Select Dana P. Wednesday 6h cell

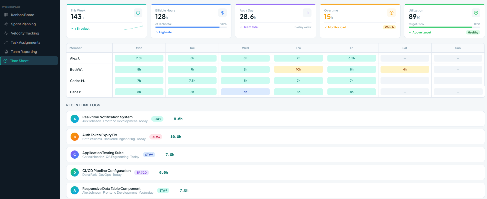tap(245, 92)
